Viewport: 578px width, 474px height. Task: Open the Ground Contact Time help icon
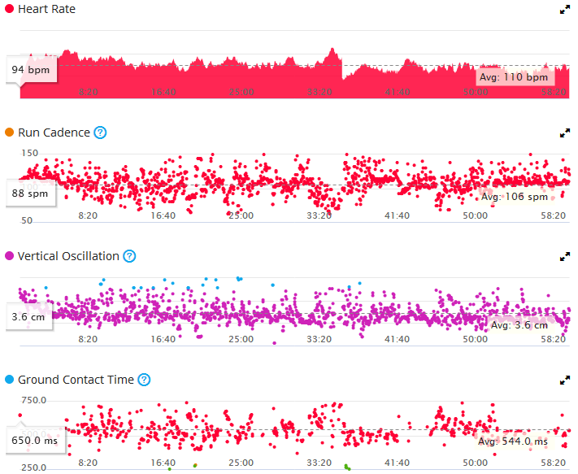144,379
